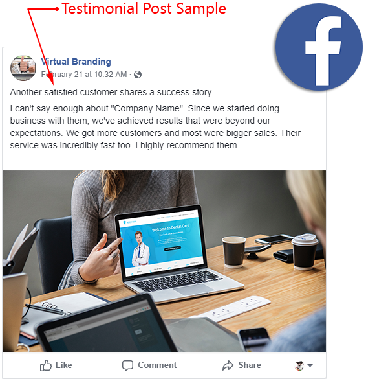Click the Testimonial Post Sample heading
This screenshot has width=366, height=381.
point(144,9)
